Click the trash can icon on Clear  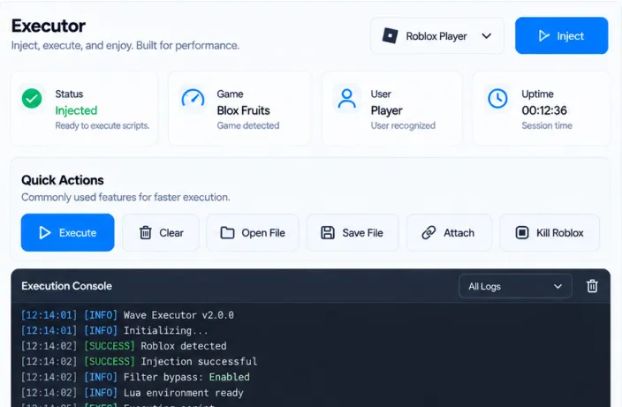click(146, 232)
